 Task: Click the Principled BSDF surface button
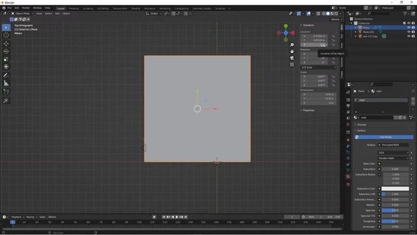[x=394, y=145]
